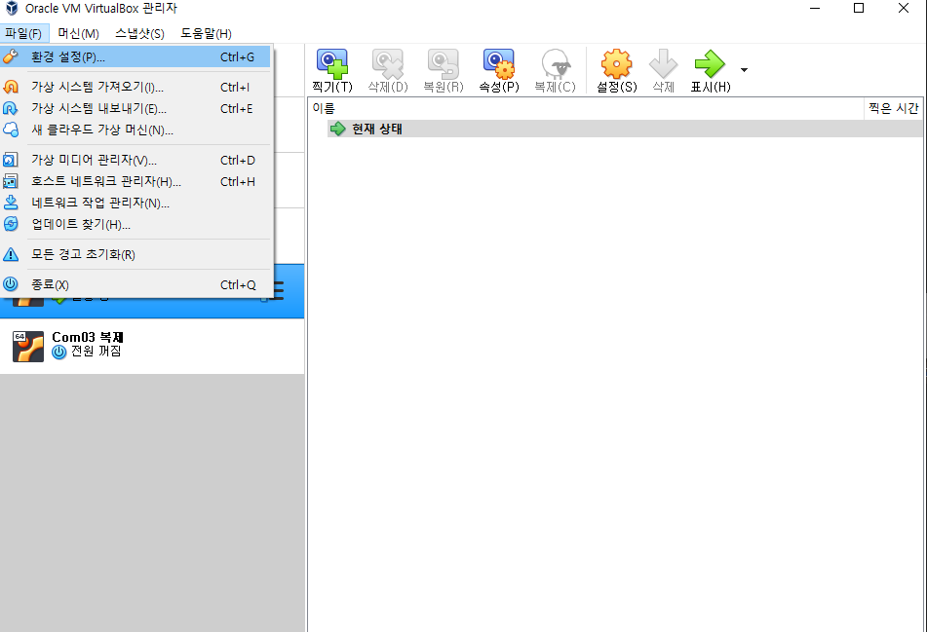This screenshot has height=632, width=927.
Task: Choose 모든 경고 초기화(R)
Action: [135, 254]
